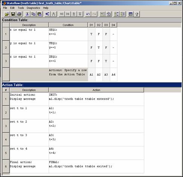Click the Append Row toolbar icon
The height and width of the screenshot is (177, 183).
coord(47,14)
